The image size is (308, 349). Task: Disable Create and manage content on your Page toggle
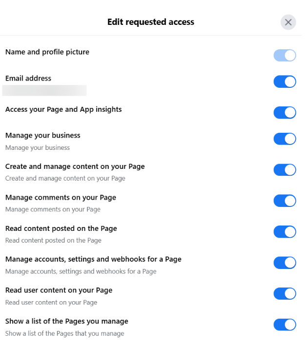click(x=285, y=170)
